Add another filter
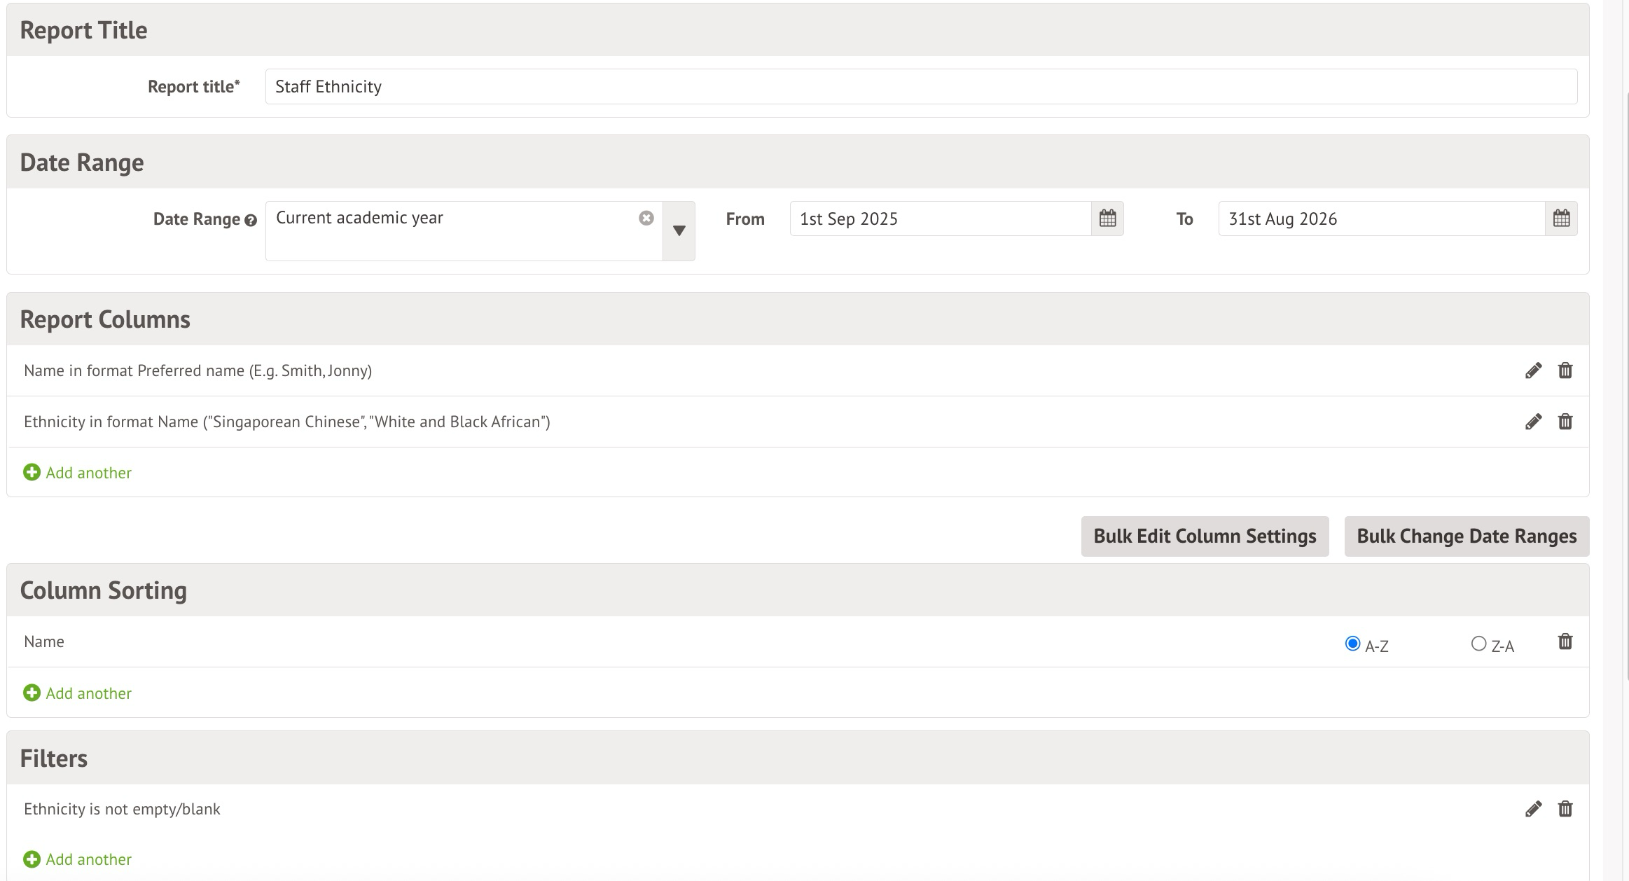Viewport: 1629px width, 881px height. point(78,859)
